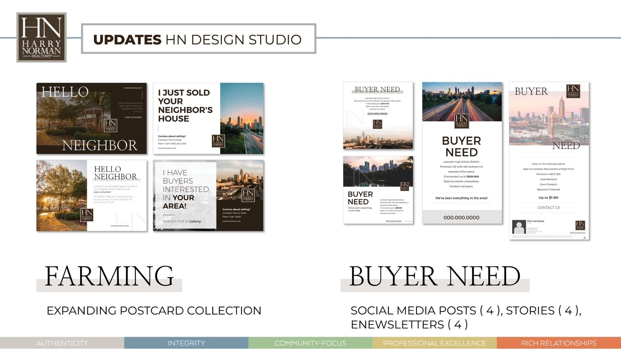Select the Buyer Need lake view post

(378, 190)
